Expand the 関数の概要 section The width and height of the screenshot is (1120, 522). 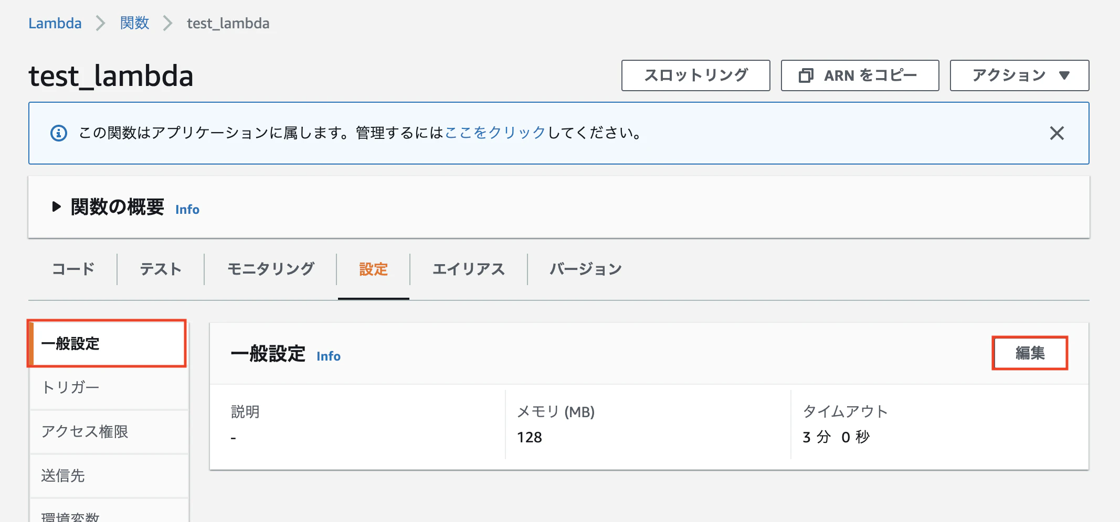(57, 206)
